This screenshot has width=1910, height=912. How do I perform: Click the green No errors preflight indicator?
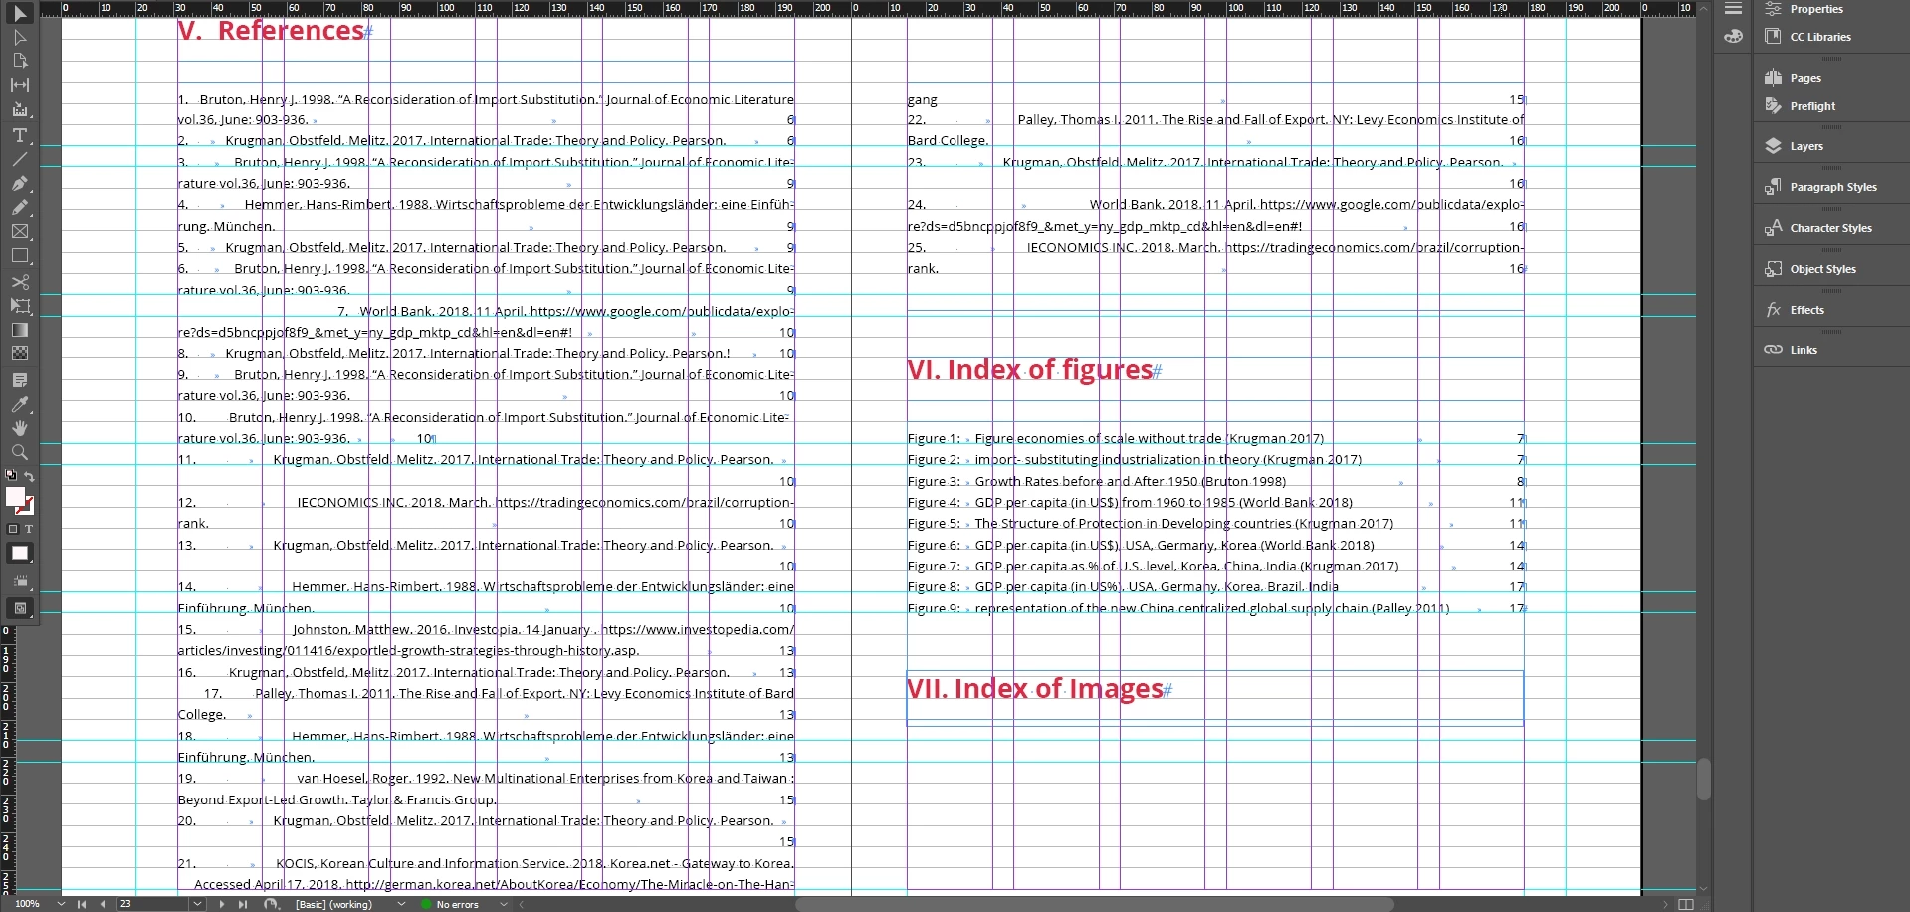pos(426,904)
